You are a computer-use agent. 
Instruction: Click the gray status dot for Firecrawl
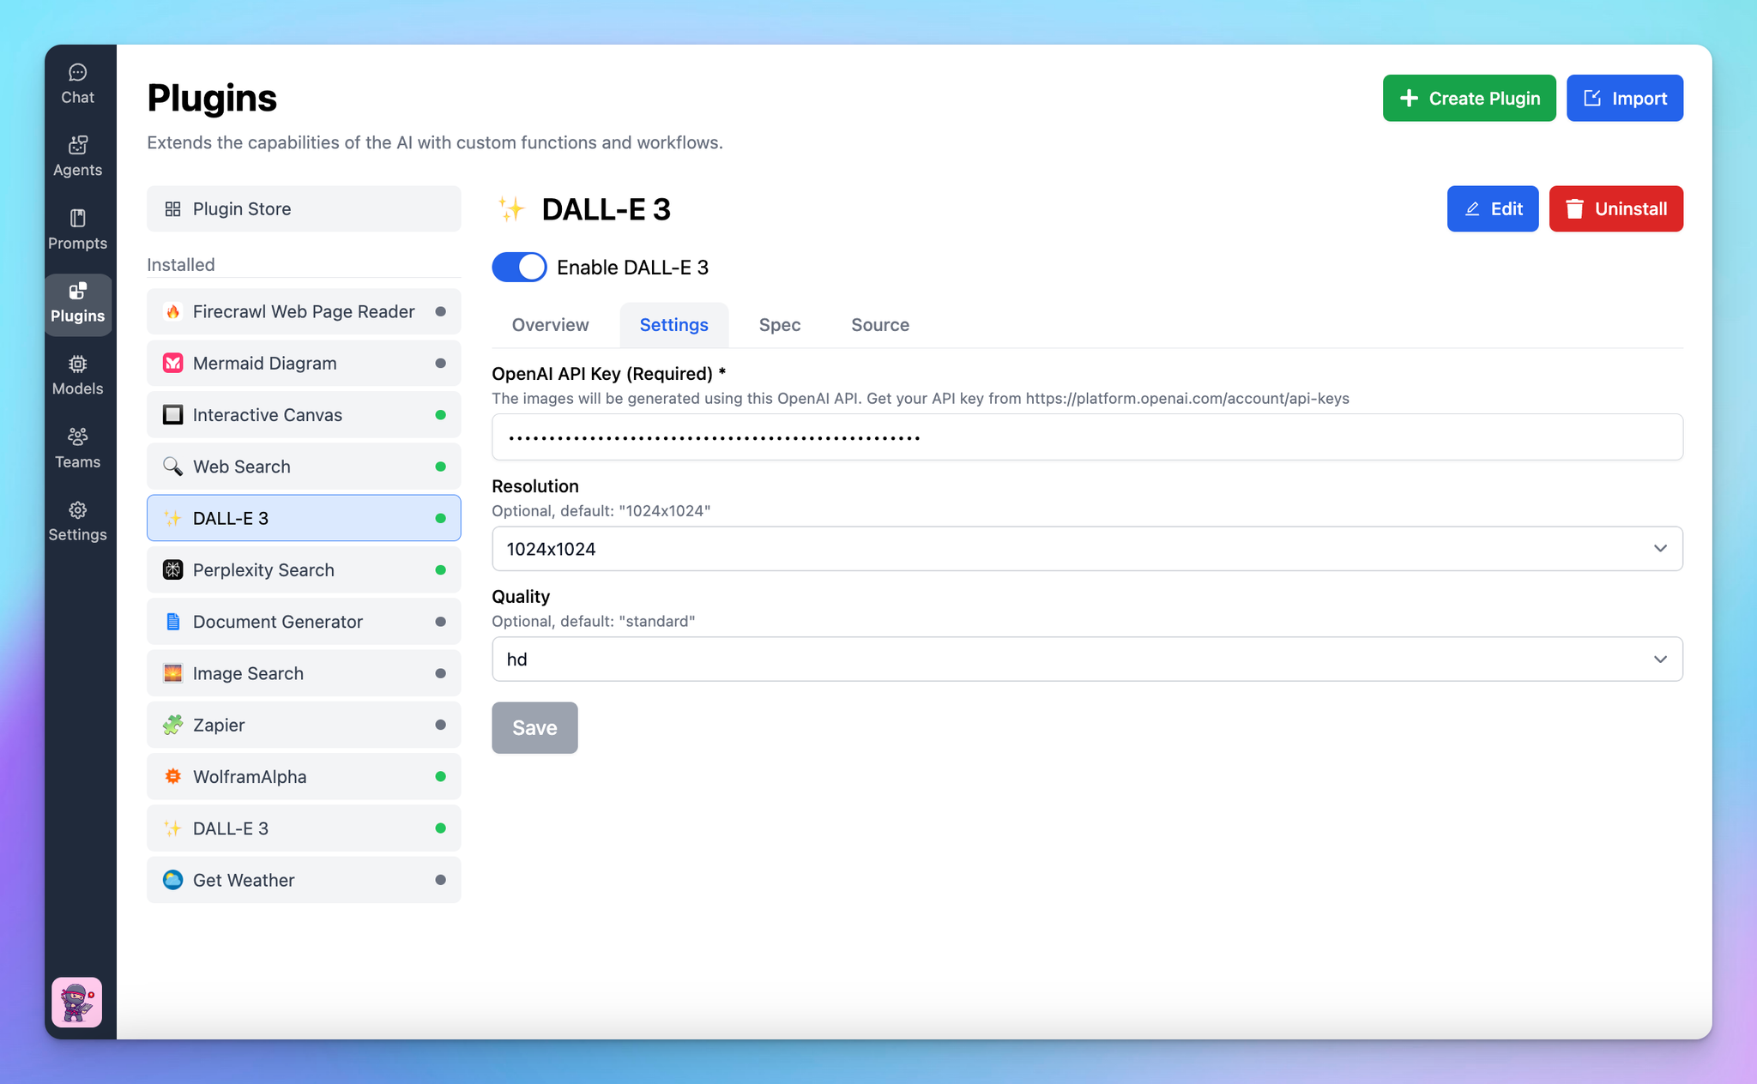[440, 311]
